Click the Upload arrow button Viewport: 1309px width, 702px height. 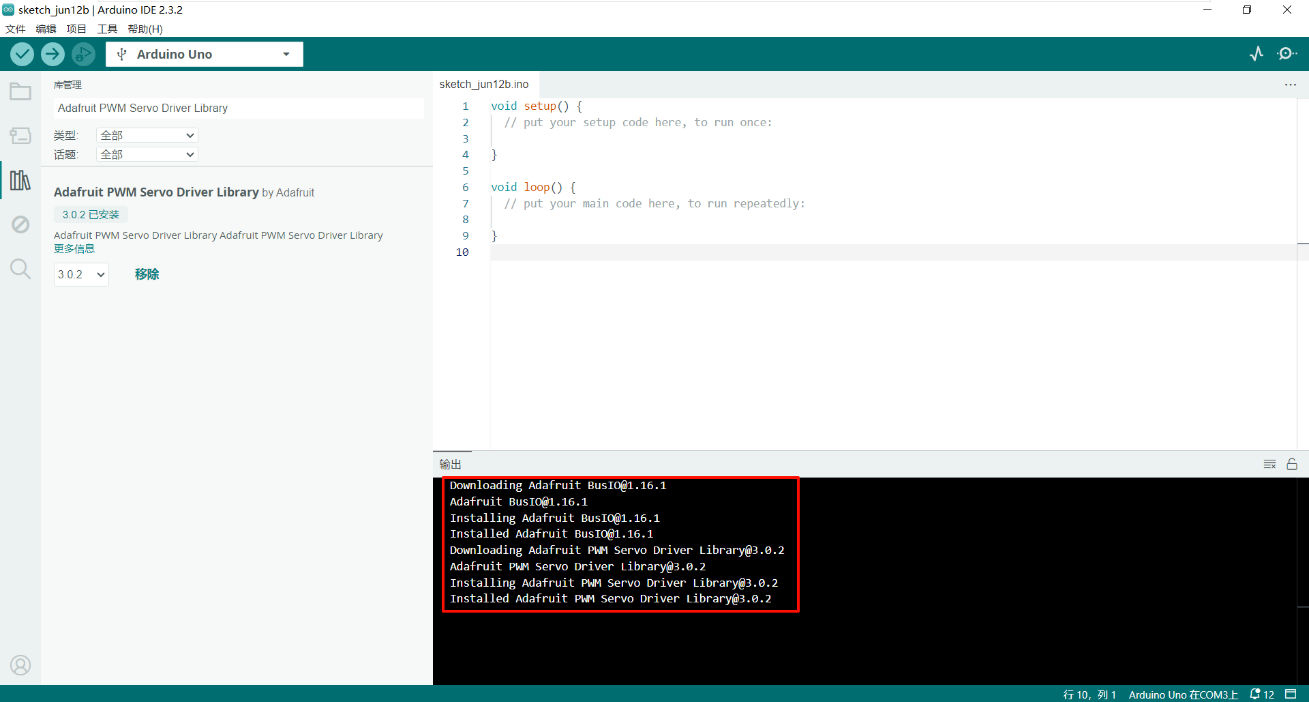coord(52,54)
